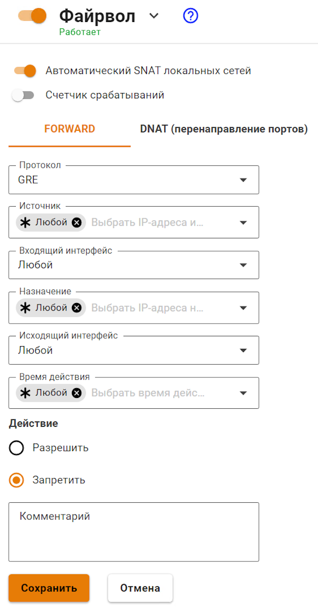Screen dimensions: 318x607
Task: Expand the chevron next to Файрвол title
Action: pyautogui.click(x=154, y=16)
